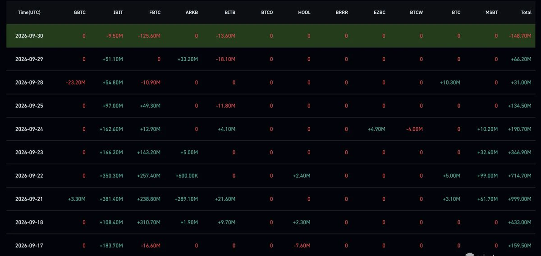Click the -13.60M BITB value
The image size is (541, 256).
(x=226, y=36)
